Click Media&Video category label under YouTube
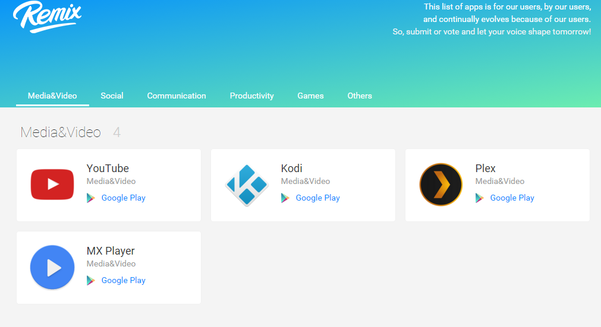The image size is (601, 327). [x=111, y=181]
